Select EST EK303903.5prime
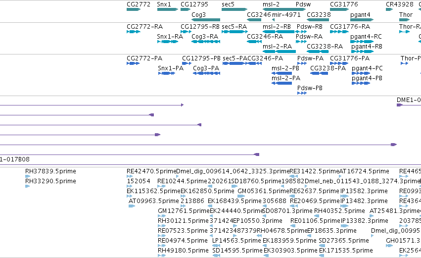This screenshot has height=258, width=421. pos(290,251)
